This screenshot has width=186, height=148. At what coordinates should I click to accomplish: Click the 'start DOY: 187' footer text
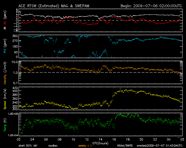point(28,146)
